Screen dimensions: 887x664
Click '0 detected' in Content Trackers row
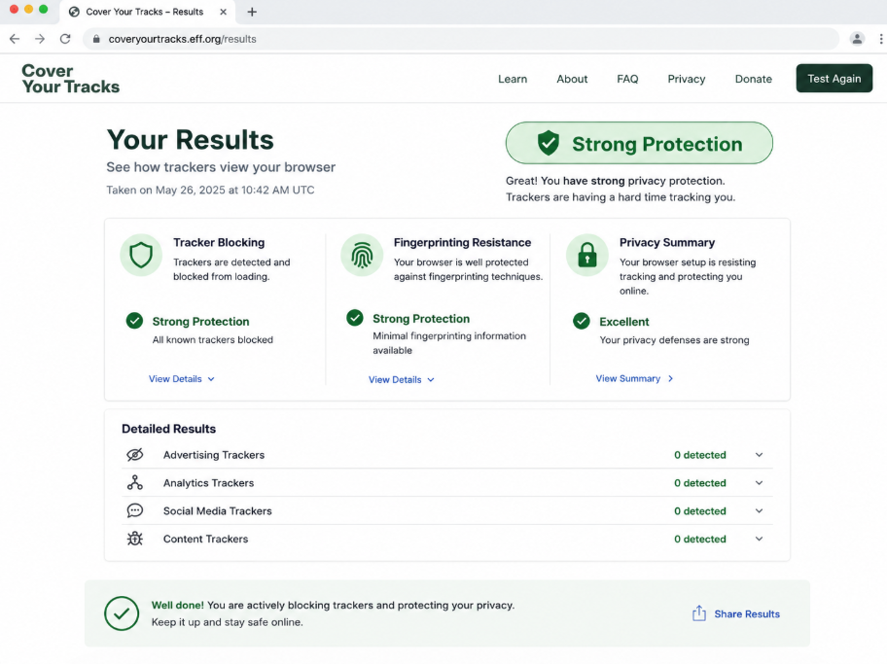pos(699,539)
